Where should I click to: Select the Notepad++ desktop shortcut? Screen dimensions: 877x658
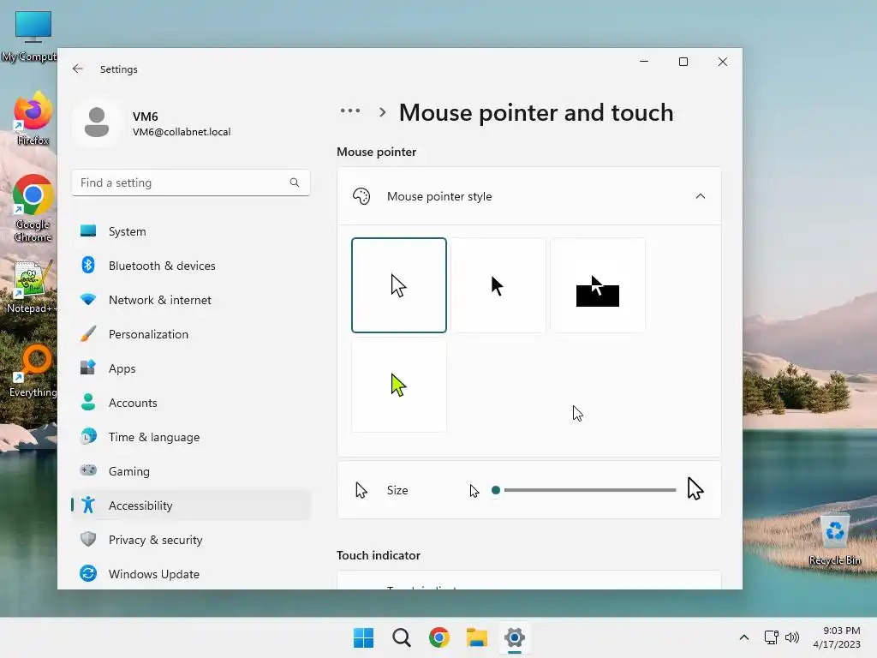coord(31,286)
